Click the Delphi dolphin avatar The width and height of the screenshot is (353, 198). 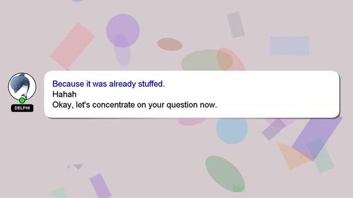[x=22, y=86]
